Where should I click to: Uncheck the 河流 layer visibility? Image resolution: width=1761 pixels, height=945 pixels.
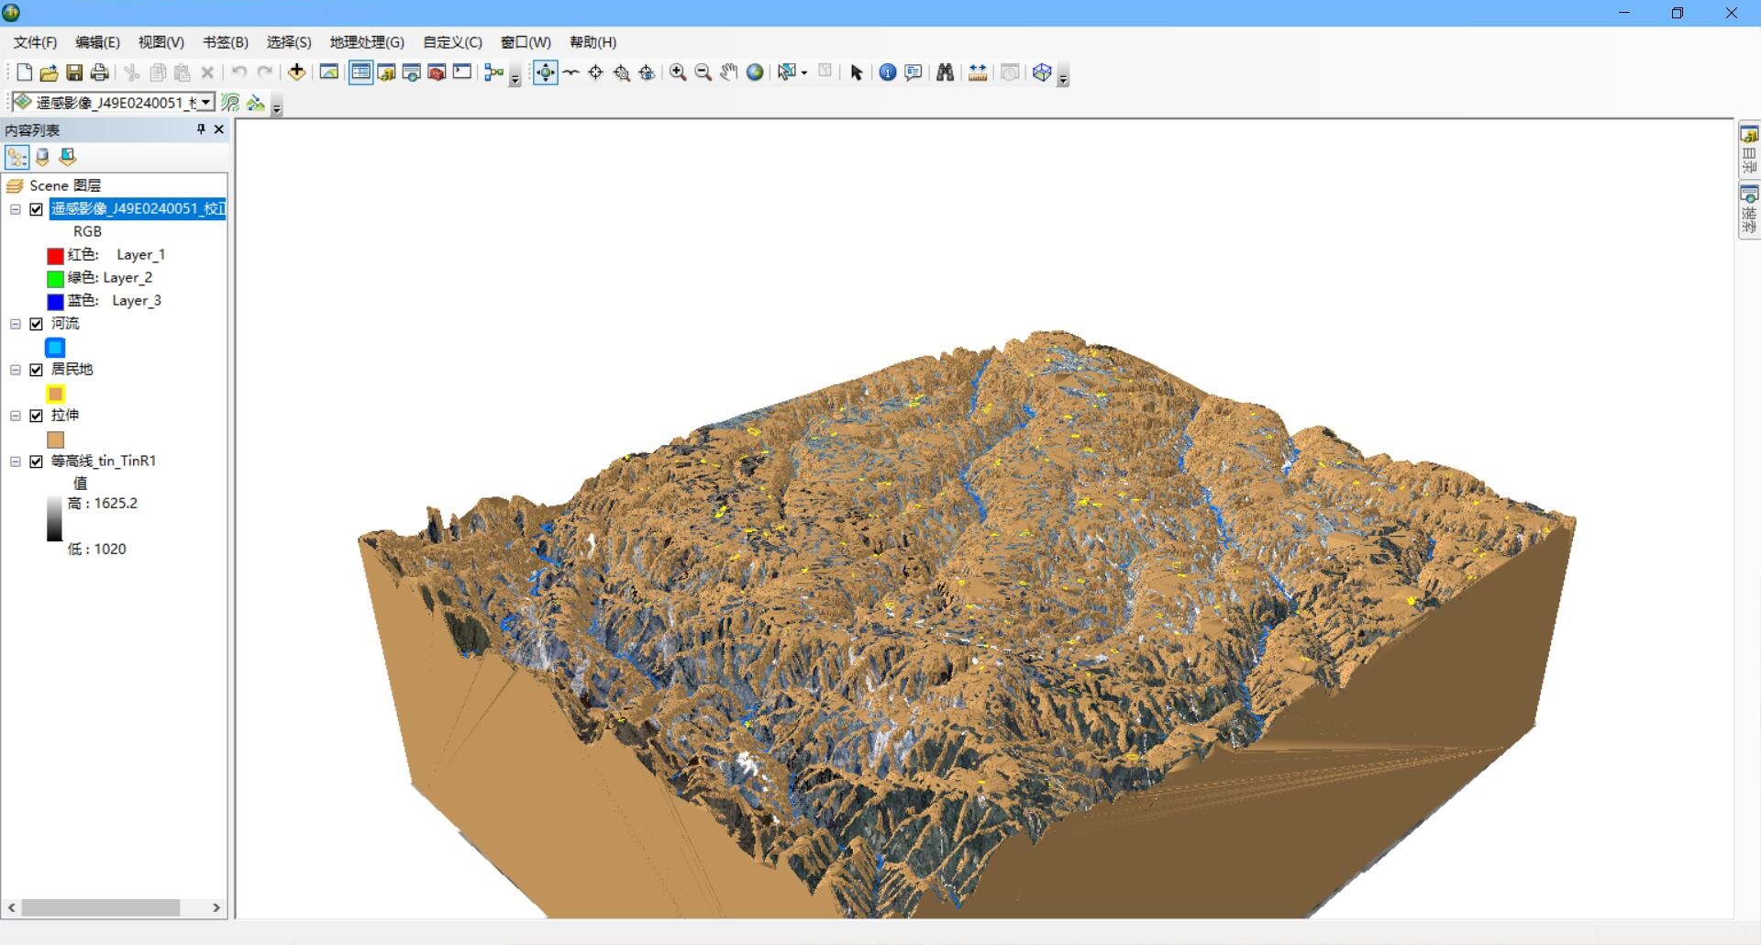(x=36, y=324)
